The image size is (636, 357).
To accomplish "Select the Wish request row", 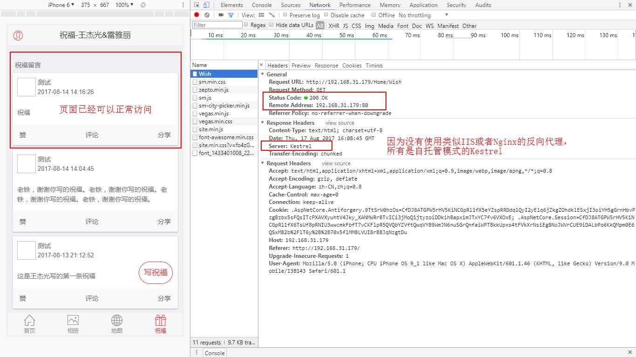I will point(224,74).
